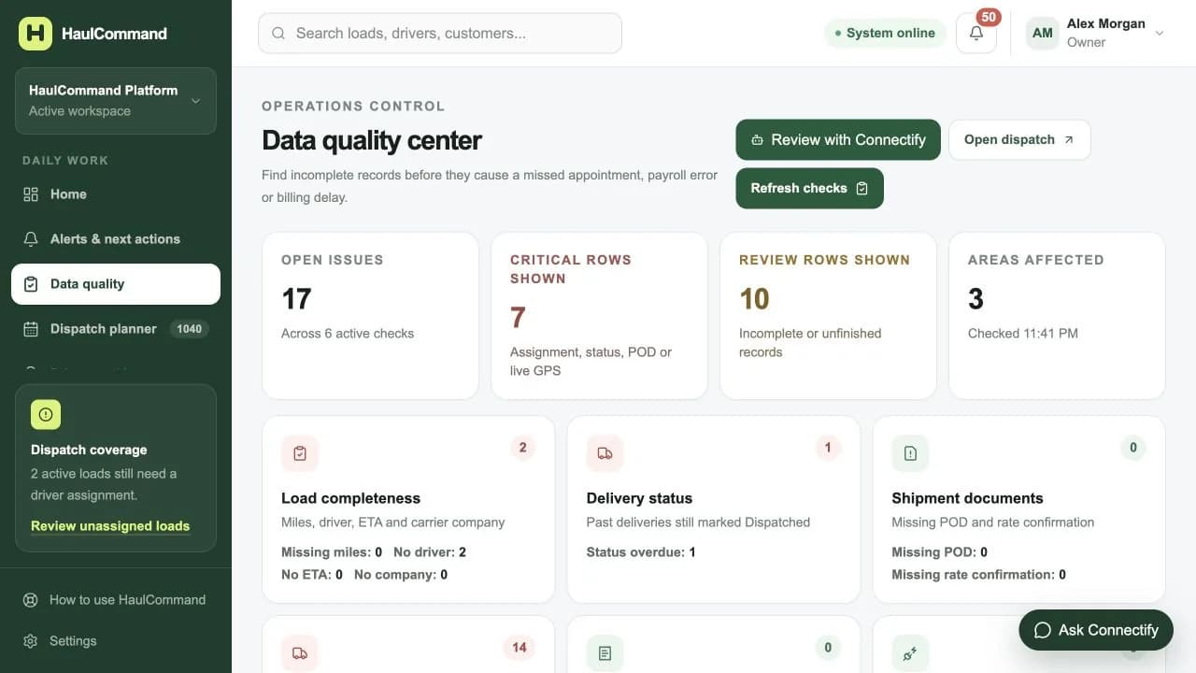The width and height of the screenshot is (1196, 673).
Task: Click the 'No driver: 2' value
Action: pos(430,552)
